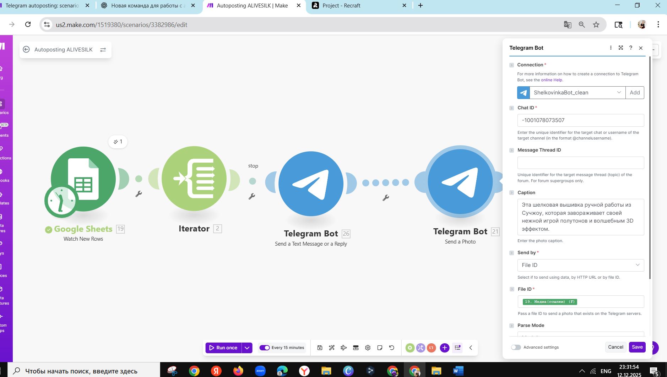Add a favorite module with plus icon
Viewport: 667px width, 377px height.
point(445,348)
